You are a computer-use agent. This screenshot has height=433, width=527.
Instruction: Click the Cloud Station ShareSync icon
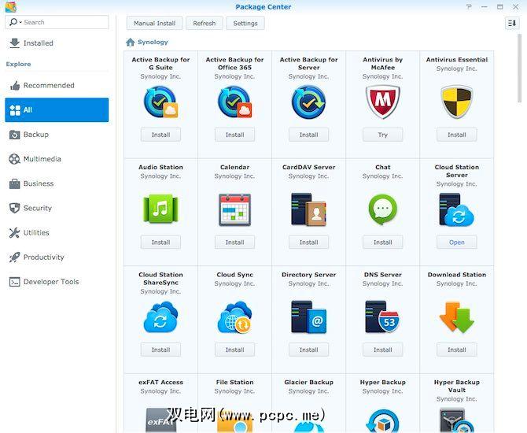pos(160,317)
